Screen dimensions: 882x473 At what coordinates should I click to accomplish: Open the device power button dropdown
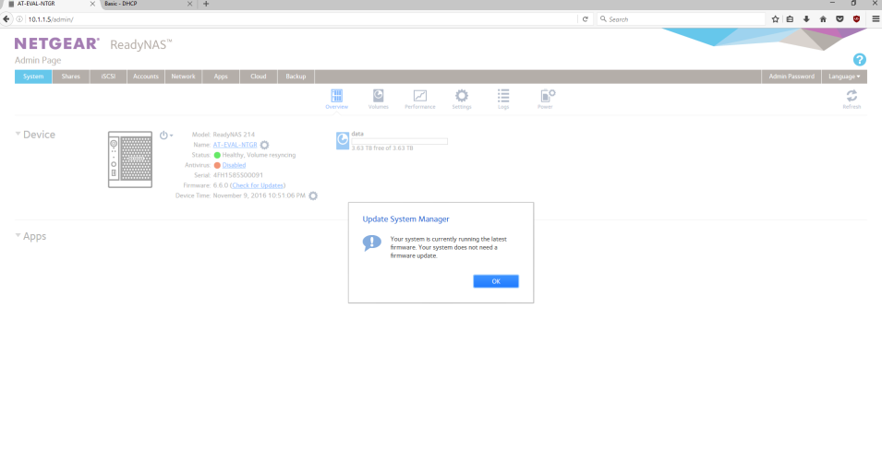pos(166,136)
